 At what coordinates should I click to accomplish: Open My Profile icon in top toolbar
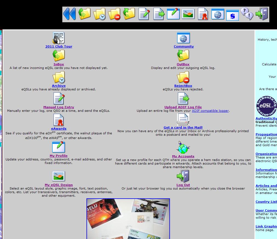pyautogui.click(x=173, y=14)
